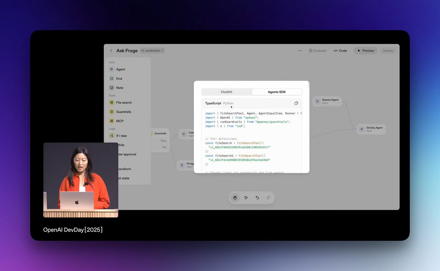Select the hand pan tool
The image size is (440, 271).
[x=235, y=198]
